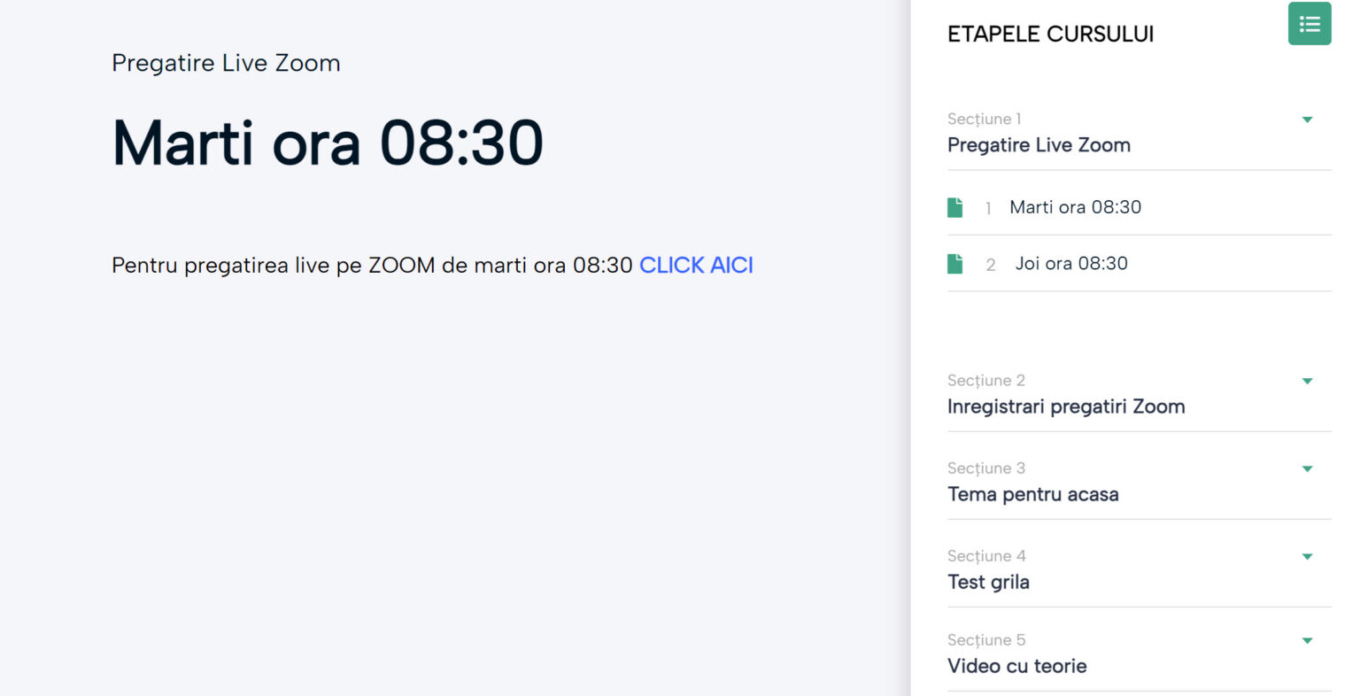This screenshot has width=1360, height=696.
Task: Open the Tema pentru acasa section
Action: click(x=1032, y=494)
